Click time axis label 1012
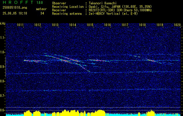This screenshot has width=183, height=116. [x=38, y=25]
